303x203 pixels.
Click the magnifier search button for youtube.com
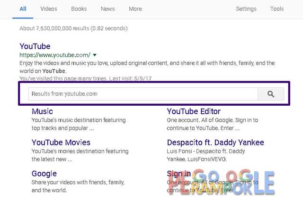[271, 94]
